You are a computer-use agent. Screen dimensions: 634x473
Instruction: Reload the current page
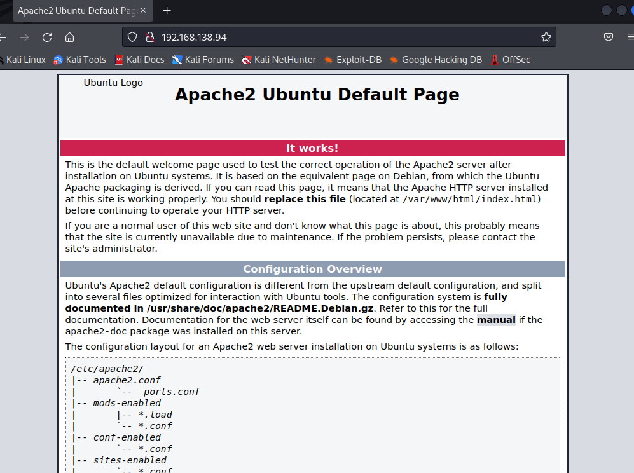pos(47,38)
